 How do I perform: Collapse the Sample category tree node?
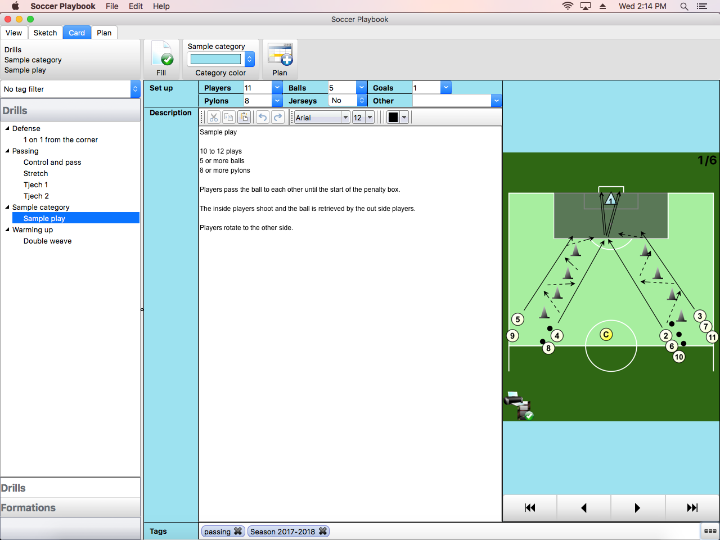[7, 207]
